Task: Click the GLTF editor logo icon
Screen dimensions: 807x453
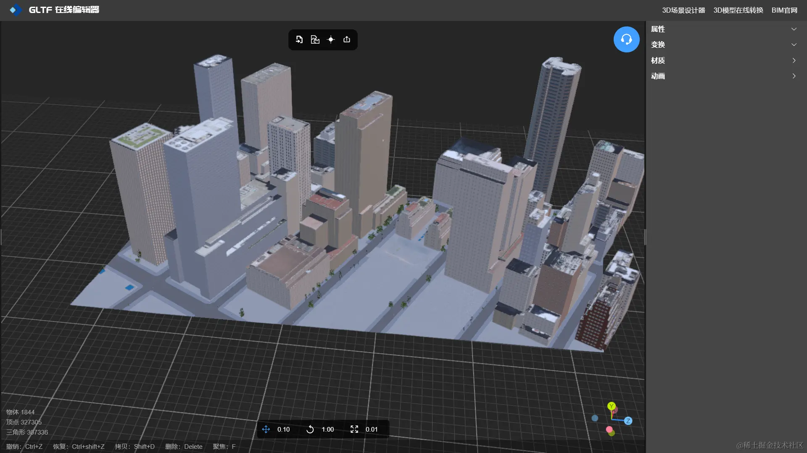Action: click(x=15, y=10)
